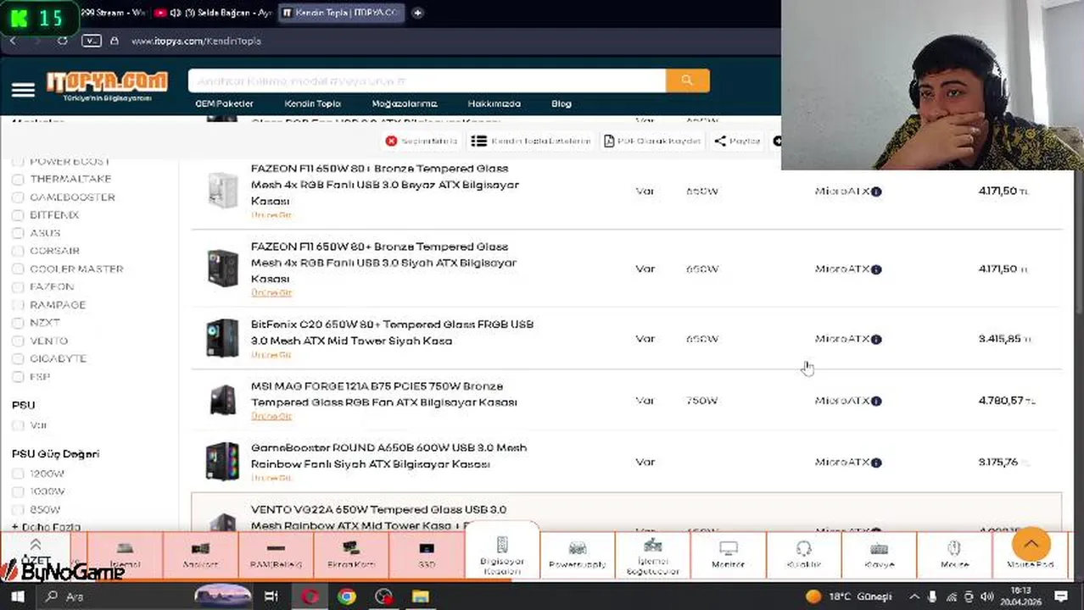Open the Mağazalarımız menu item
This screenshot has height=610, width=1084.
405,103
